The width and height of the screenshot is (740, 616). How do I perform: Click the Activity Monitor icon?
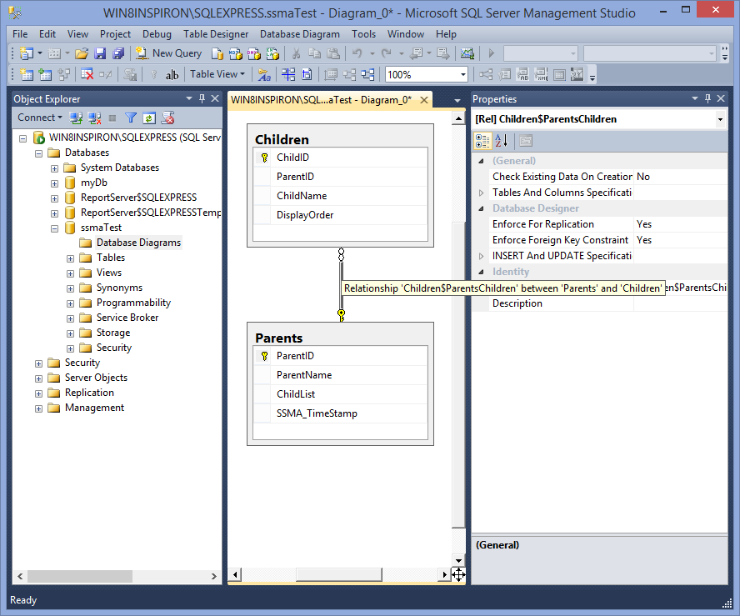[x=467, y=53]
